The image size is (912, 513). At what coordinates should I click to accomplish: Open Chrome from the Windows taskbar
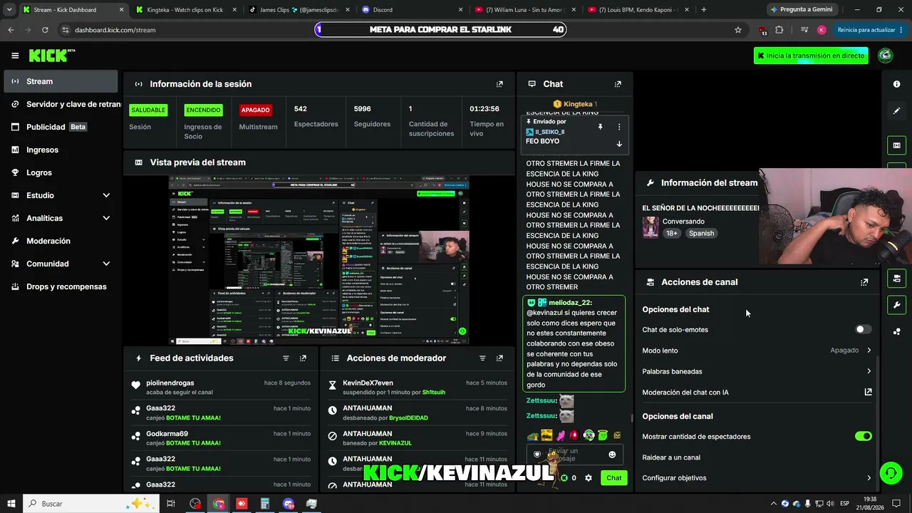(218, 504)
